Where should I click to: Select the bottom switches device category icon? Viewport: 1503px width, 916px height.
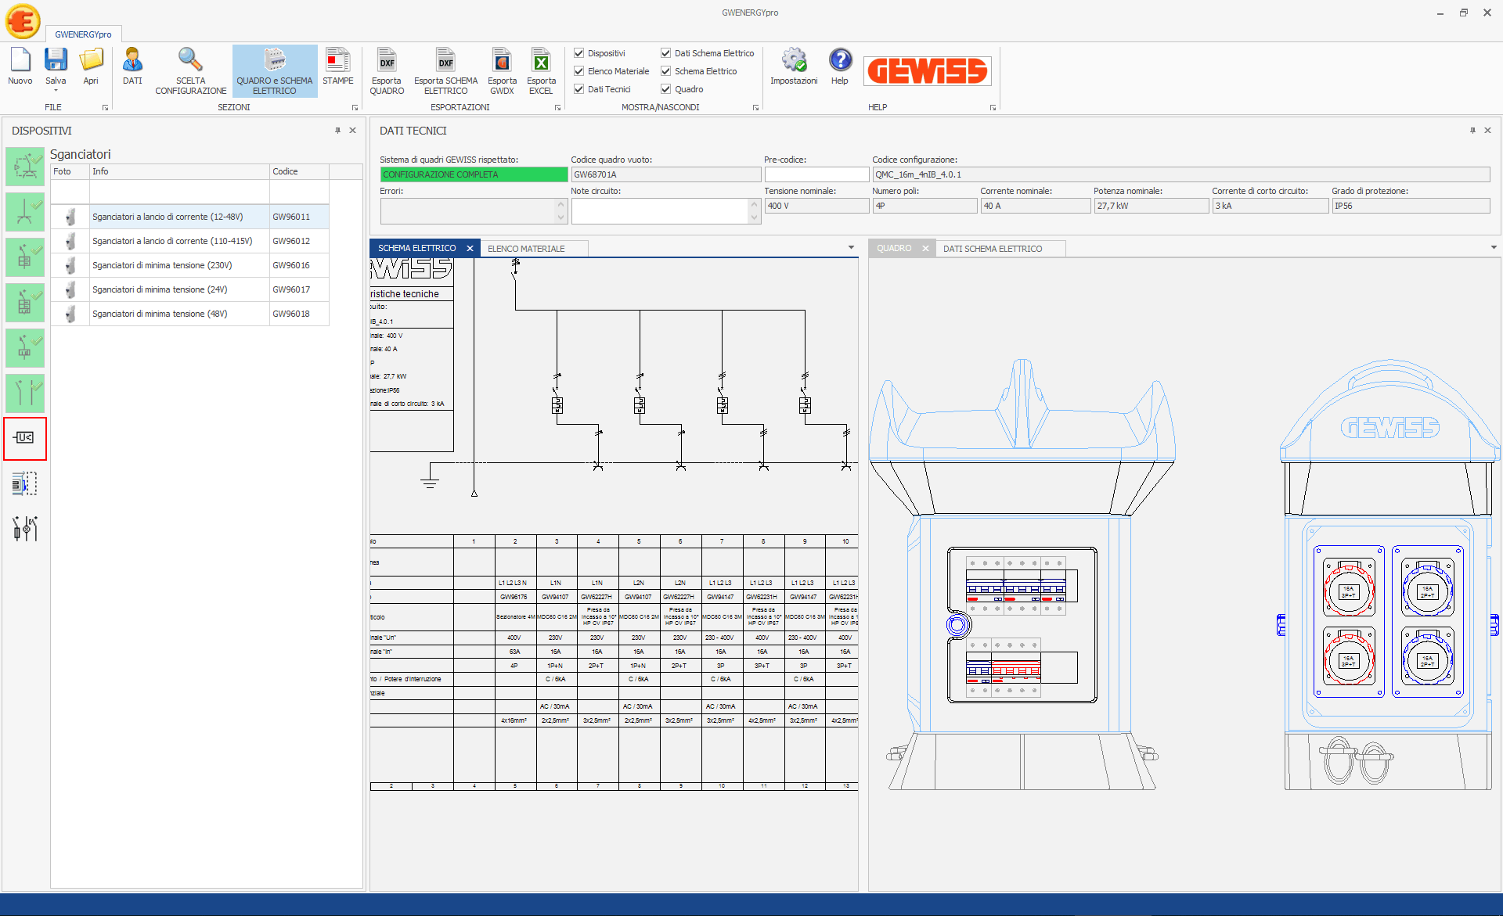click(25, 529)
